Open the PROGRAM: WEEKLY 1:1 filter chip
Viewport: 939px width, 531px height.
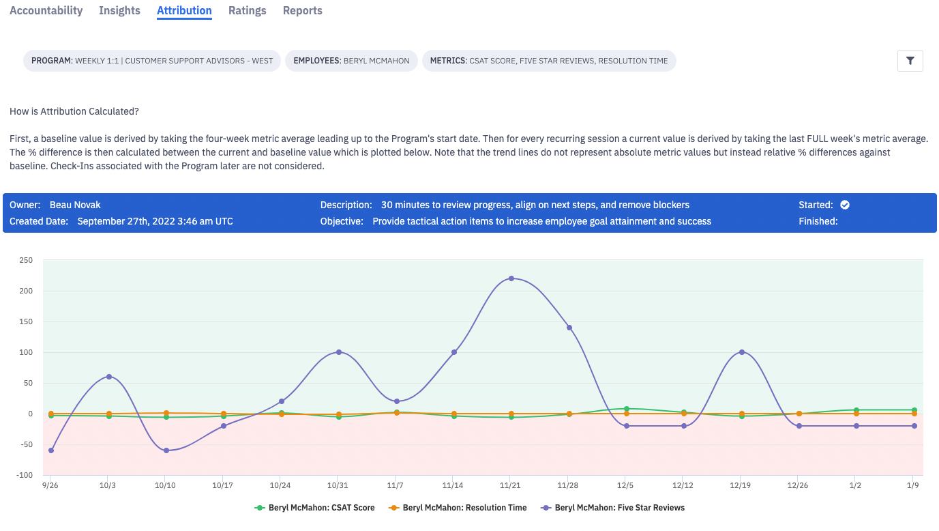[151, 61]
